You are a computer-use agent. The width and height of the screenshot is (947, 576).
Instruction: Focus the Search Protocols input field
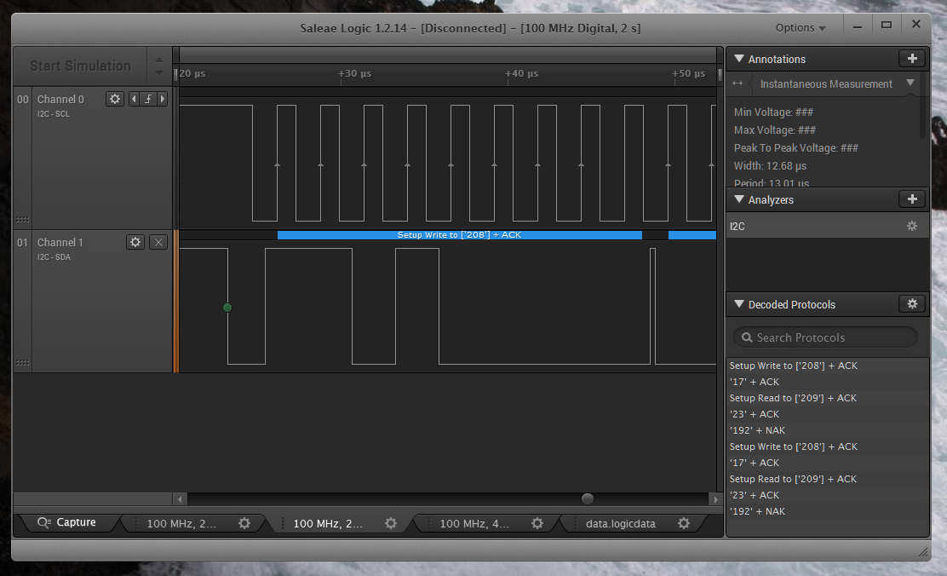coord(825,337)
